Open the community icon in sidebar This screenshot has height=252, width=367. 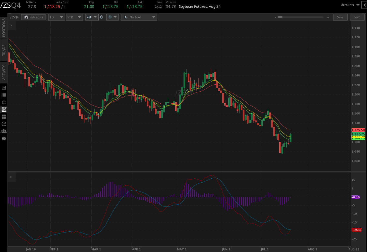pos(4,131)
